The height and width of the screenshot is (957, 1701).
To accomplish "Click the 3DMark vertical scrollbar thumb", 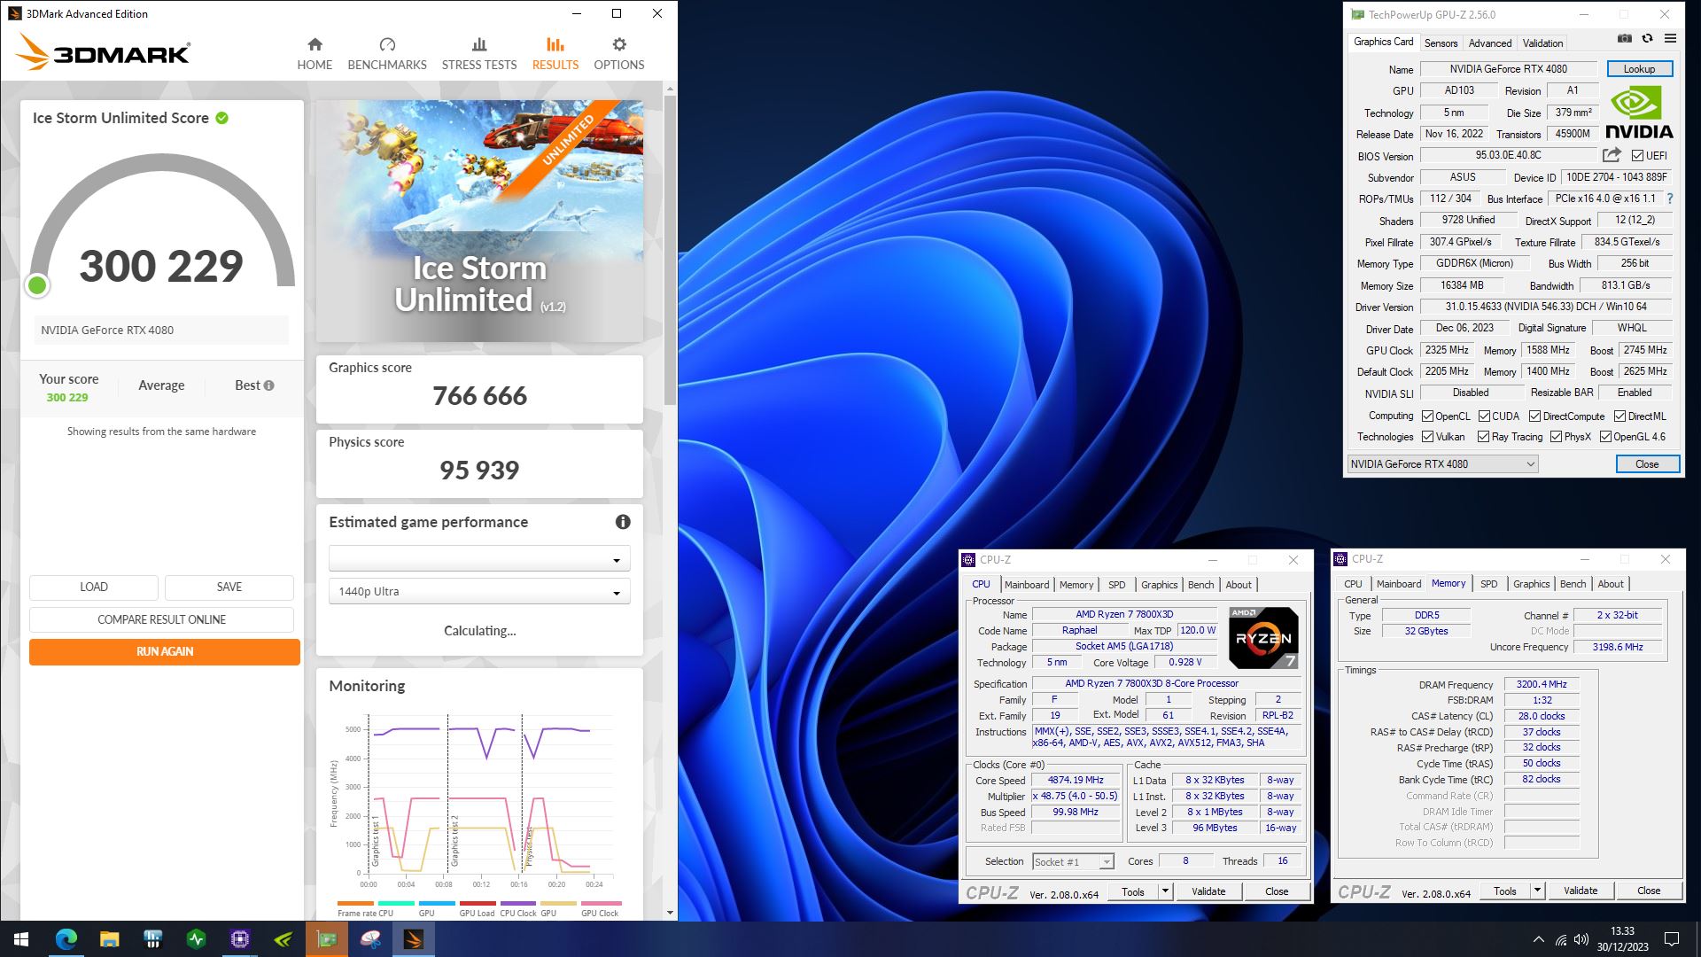I will (x=670, y=250).
